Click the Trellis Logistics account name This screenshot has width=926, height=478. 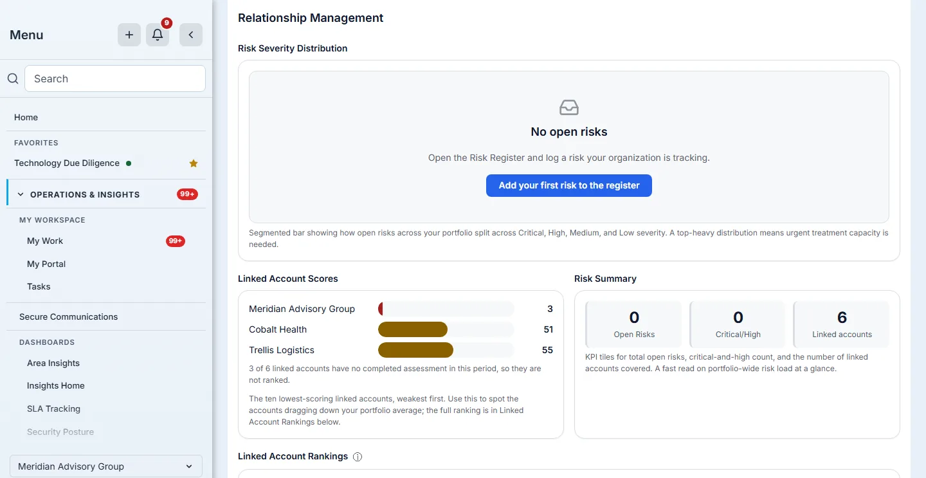point(282,350)
